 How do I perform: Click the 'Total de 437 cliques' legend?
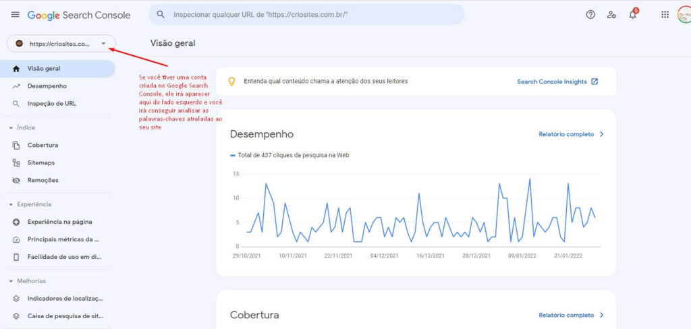click(x=290, y=155)
